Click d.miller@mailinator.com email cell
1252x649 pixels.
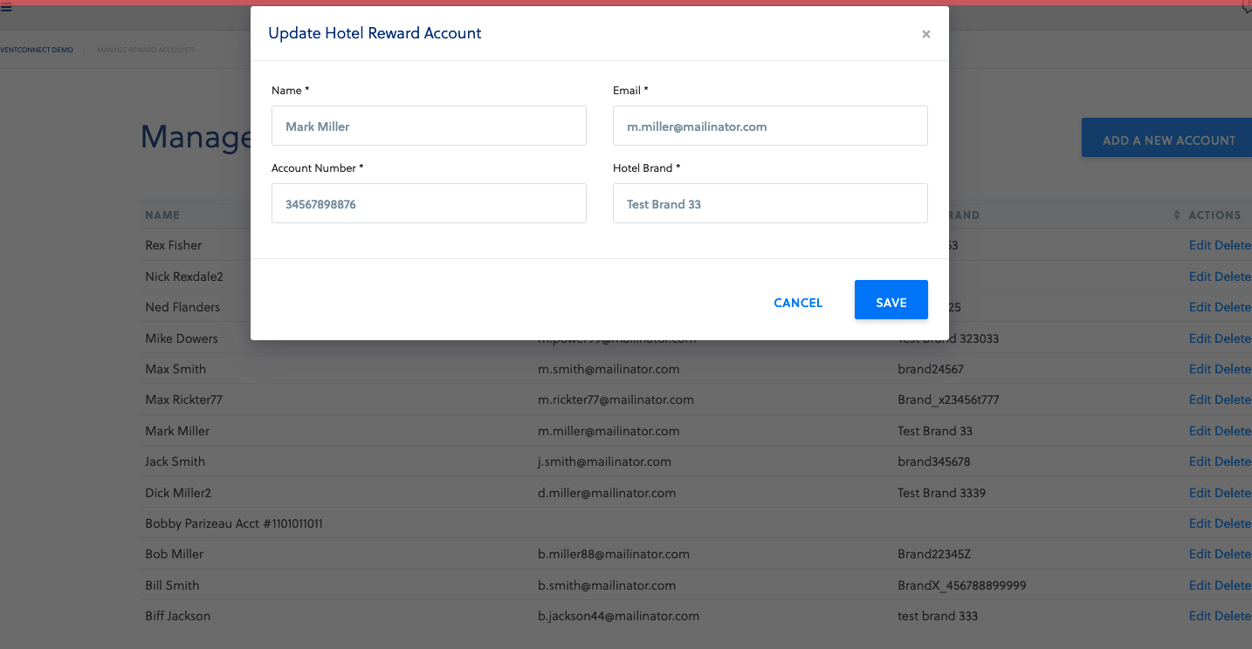(x=607, y=493)
